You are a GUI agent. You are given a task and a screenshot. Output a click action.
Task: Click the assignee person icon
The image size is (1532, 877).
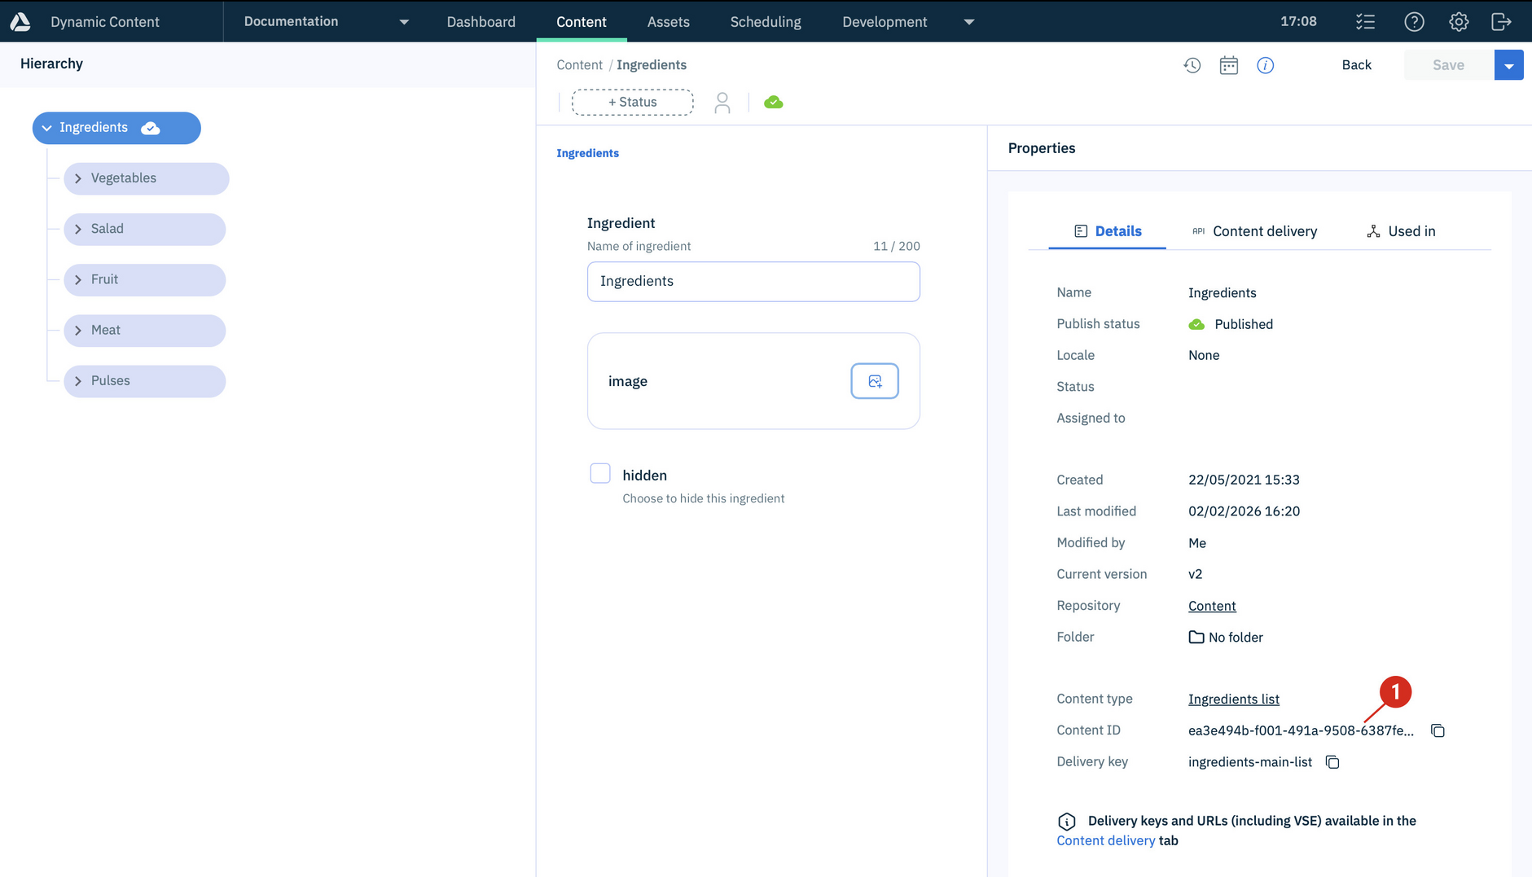pos(722,103)
